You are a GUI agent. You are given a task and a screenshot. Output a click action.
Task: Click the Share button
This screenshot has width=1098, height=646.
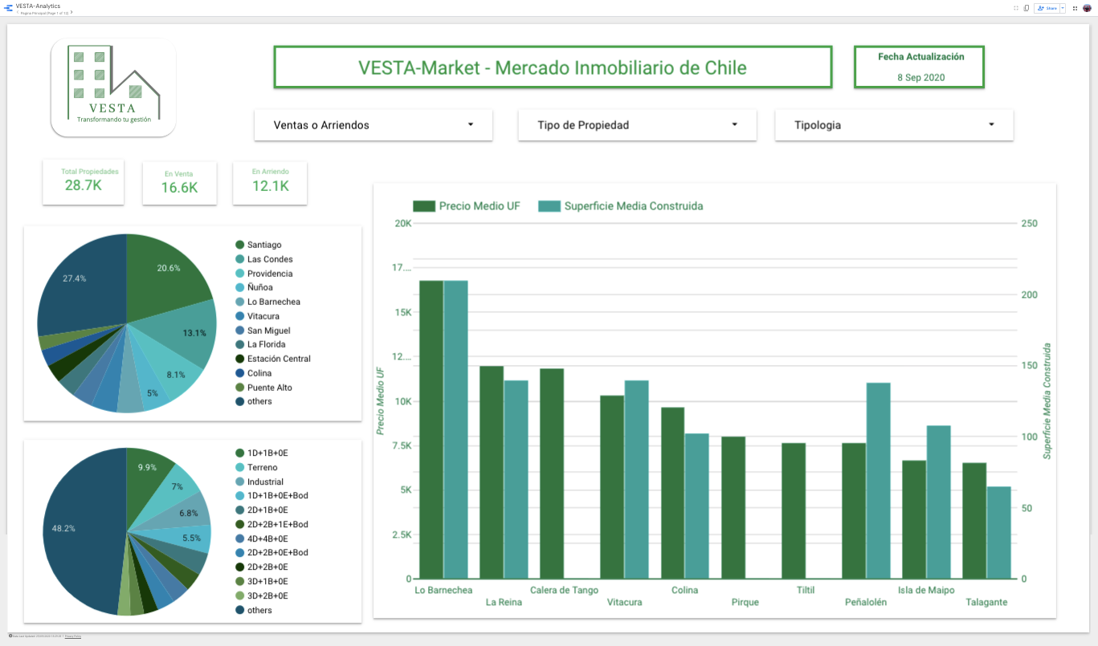coord(1047,8)
